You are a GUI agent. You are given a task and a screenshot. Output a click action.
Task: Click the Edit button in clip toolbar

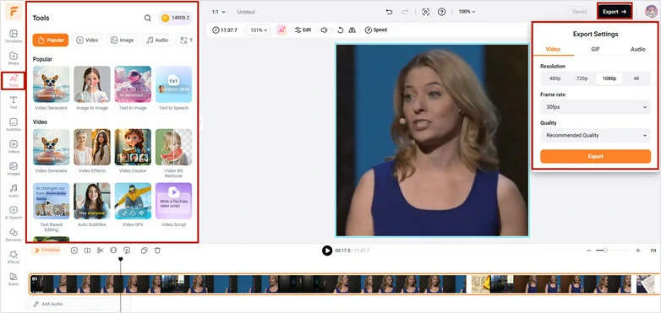pos(303,30)
